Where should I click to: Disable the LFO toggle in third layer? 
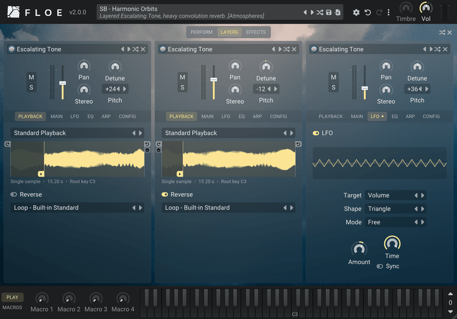pos(316,133)
